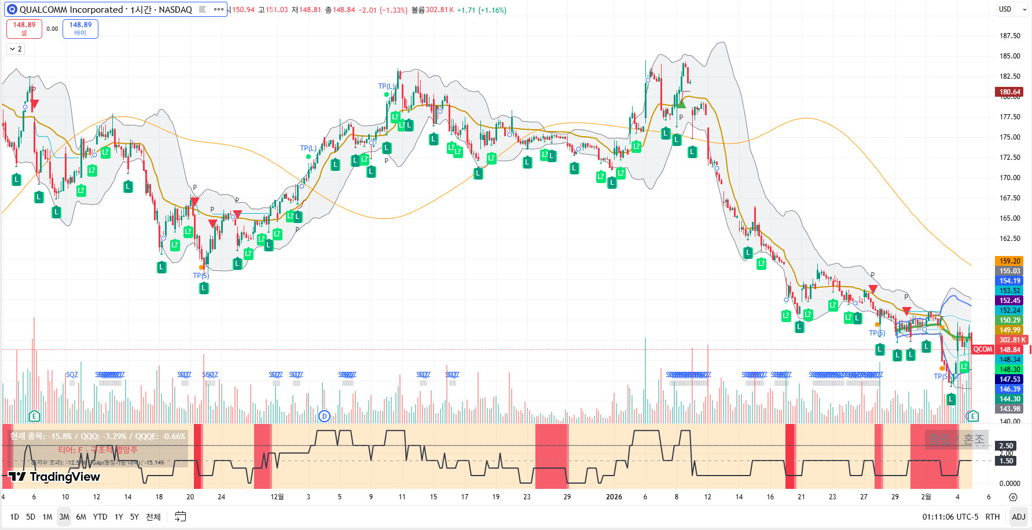Screen dimensions: 1032x530
Task: Click the red 302.81 K volume label
Action: (x=1012, y=340)
